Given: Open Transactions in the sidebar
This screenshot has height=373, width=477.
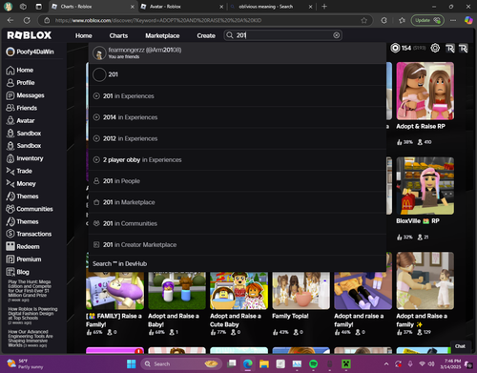Looking at the screenshot, I should click(x=29, y=234).
